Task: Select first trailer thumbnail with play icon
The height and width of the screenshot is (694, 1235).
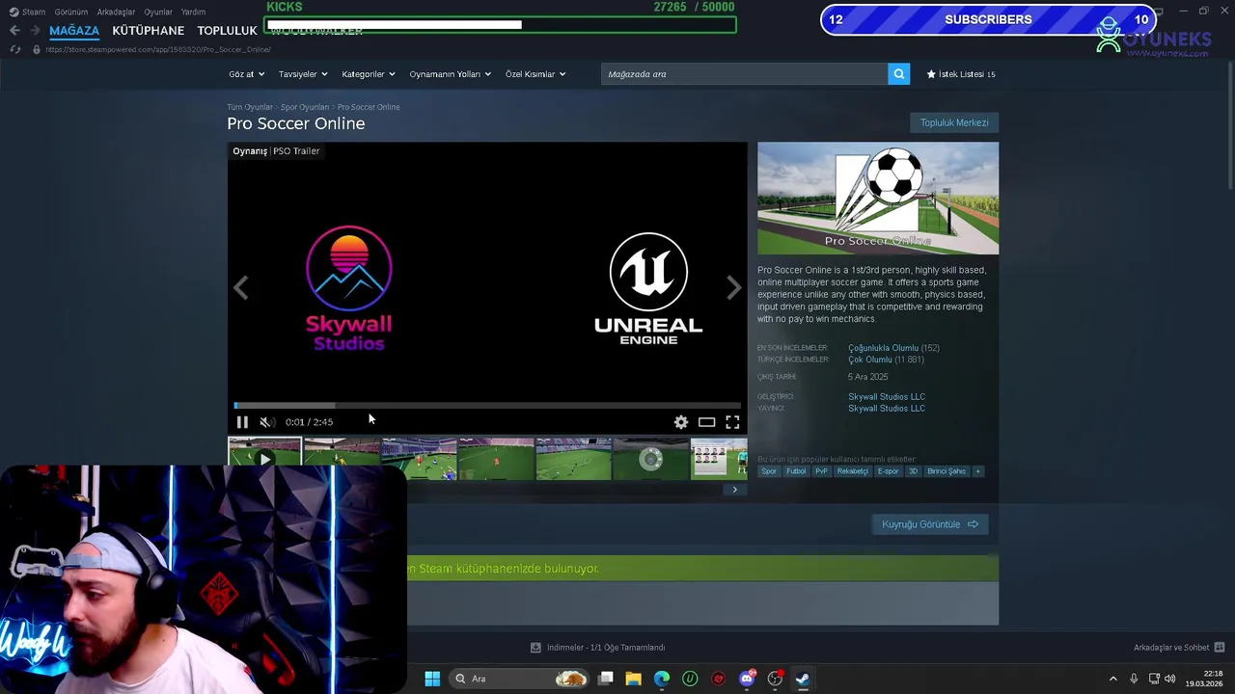Action: click(264, 459)
